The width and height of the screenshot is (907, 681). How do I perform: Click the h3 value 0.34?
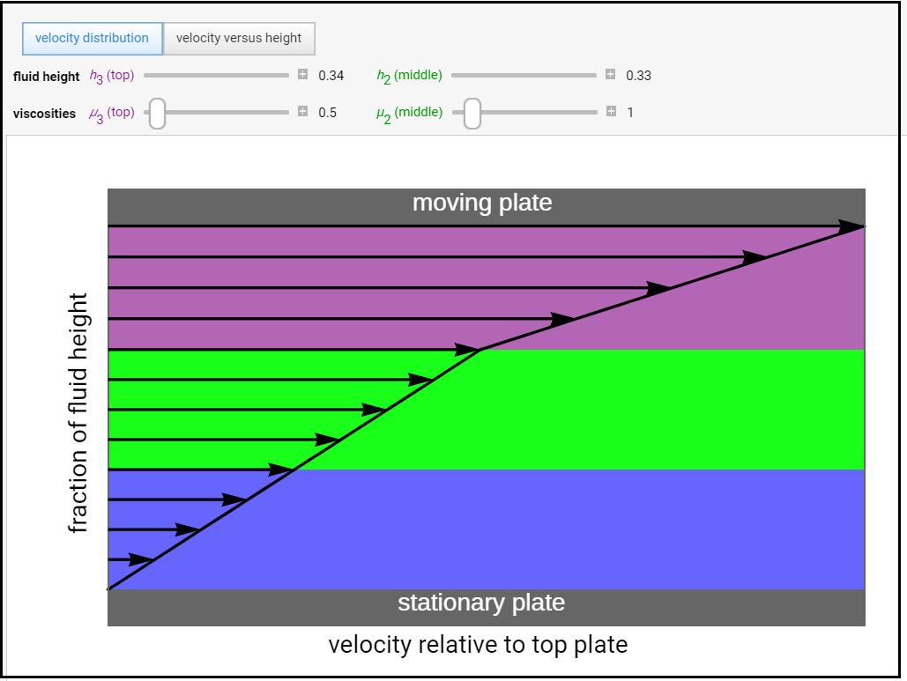[x=331, y=76]
